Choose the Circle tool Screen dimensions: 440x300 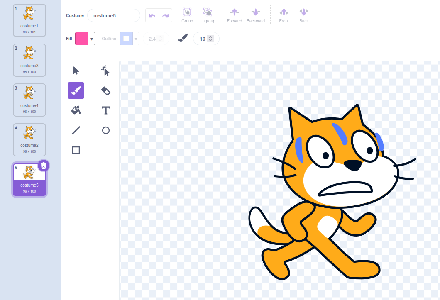click(106, 130)
